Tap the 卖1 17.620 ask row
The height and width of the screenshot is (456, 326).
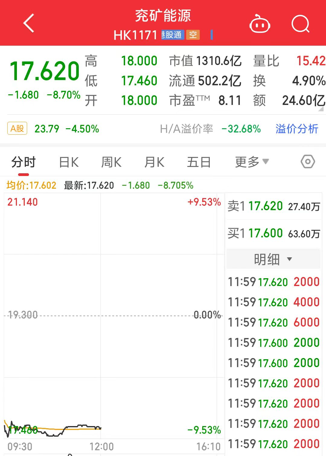click(x=273, y=206)
